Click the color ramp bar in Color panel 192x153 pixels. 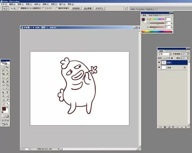click(x=157, y=32)
